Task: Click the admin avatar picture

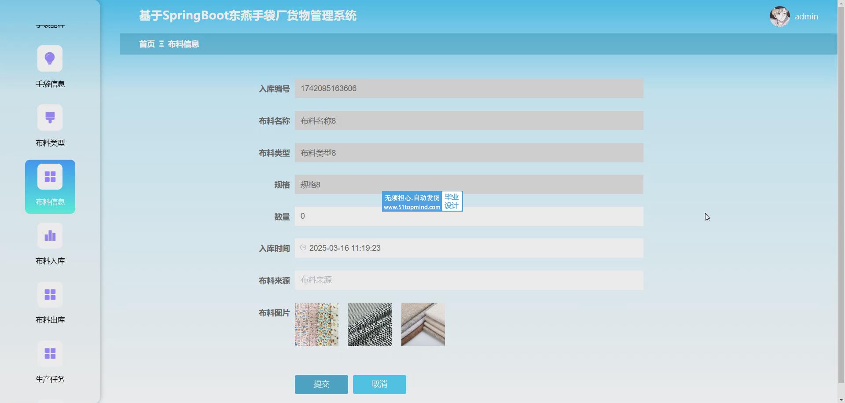Action: tap(779, 17)
